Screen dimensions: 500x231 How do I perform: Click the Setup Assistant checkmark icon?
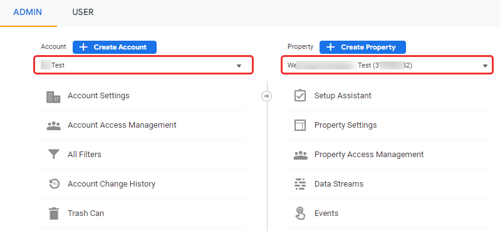click(x=299, y=96)
